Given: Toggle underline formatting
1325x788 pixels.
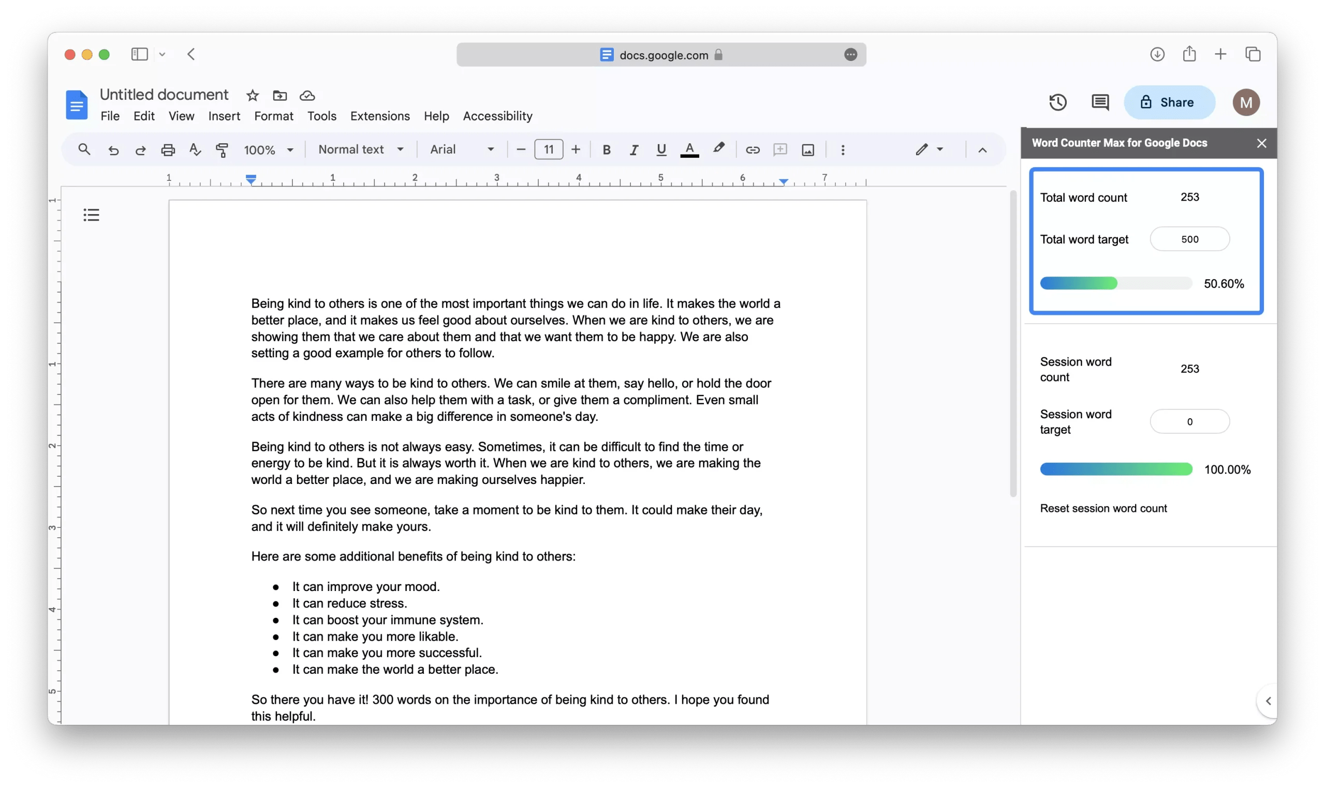Looking at the screenshot, I should click(660, 150).
